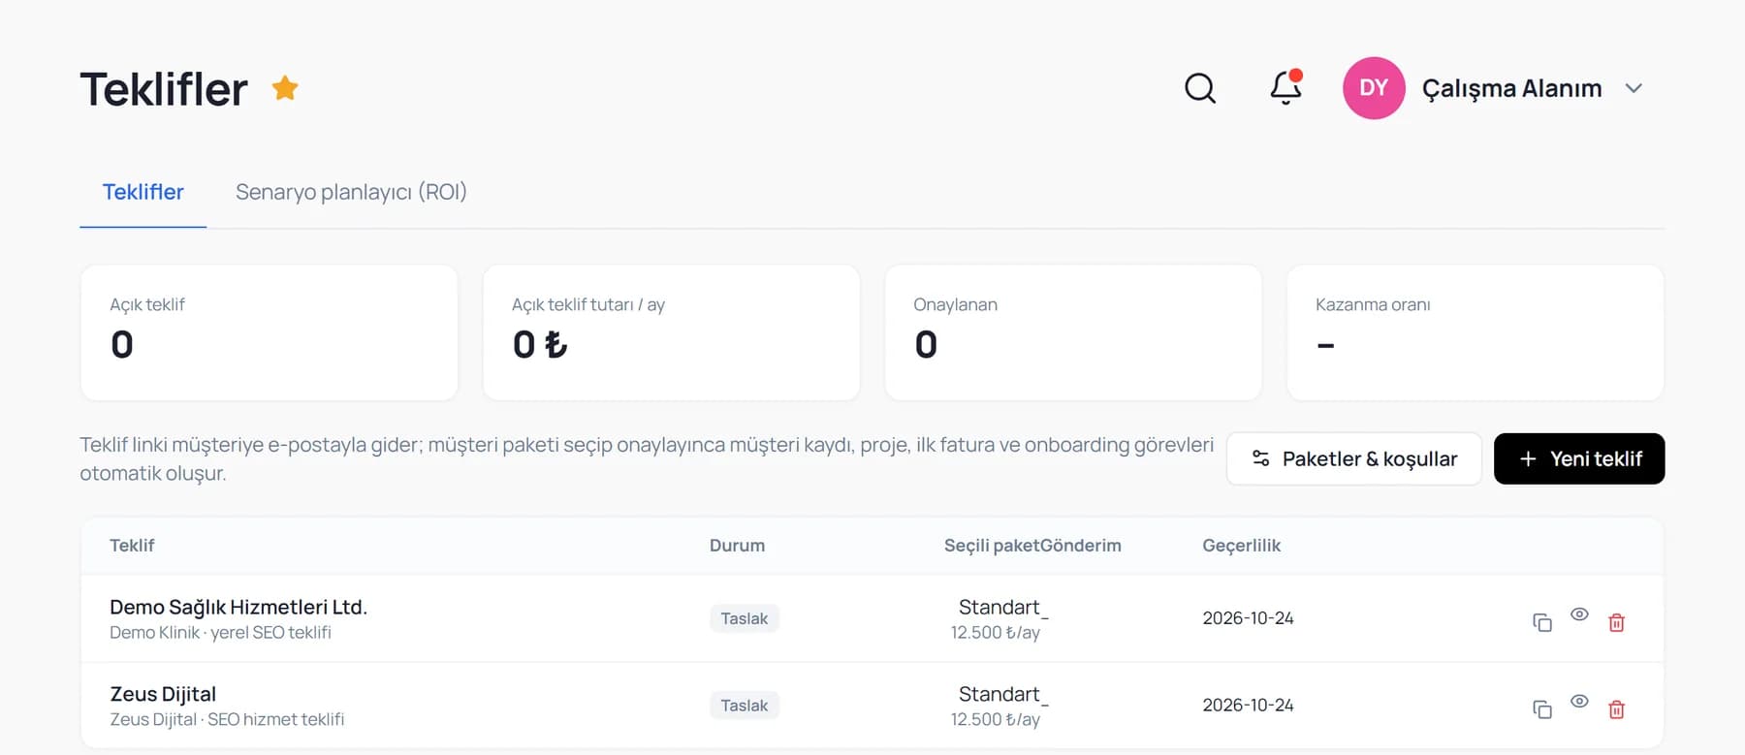Click Taslak status badge for Zeus Dijital
The width and height of the screenshot is (1745, 755).
[745, 706]
